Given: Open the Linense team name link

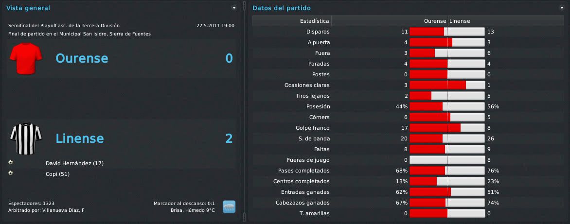Looking at the screenshot, I should (x=80, y=138).
